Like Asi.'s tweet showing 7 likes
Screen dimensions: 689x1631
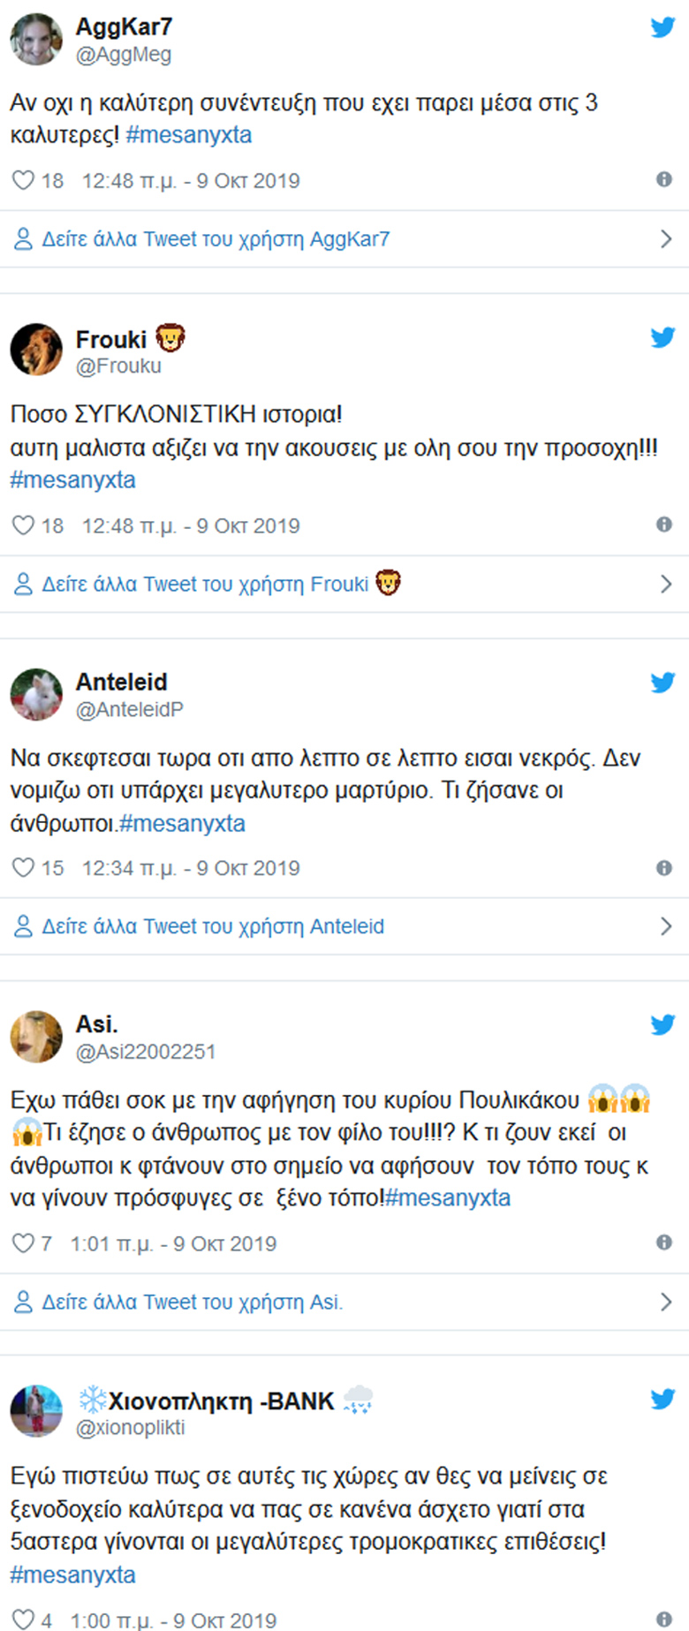[x=23, y=1243]
